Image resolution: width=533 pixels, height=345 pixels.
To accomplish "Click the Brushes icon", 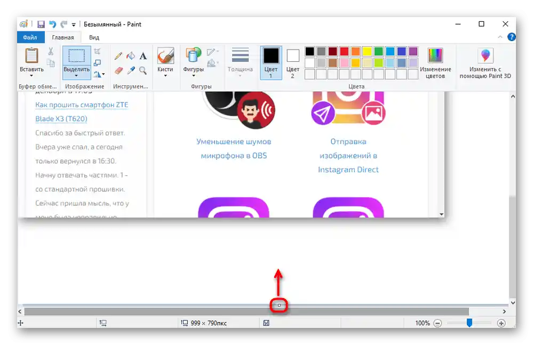I will click(165, 55).
